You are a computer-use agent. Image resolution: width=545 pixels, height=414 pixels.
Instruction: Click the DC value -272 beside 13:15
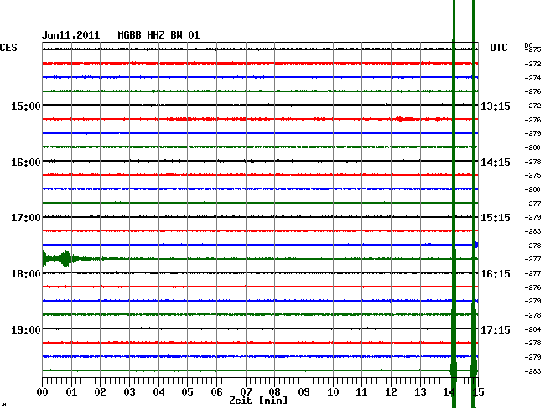point(532,106)
